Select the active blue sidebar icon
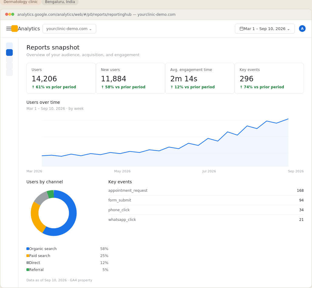The image size is (312, 288). pyautogui.click(x=9, y=53)
